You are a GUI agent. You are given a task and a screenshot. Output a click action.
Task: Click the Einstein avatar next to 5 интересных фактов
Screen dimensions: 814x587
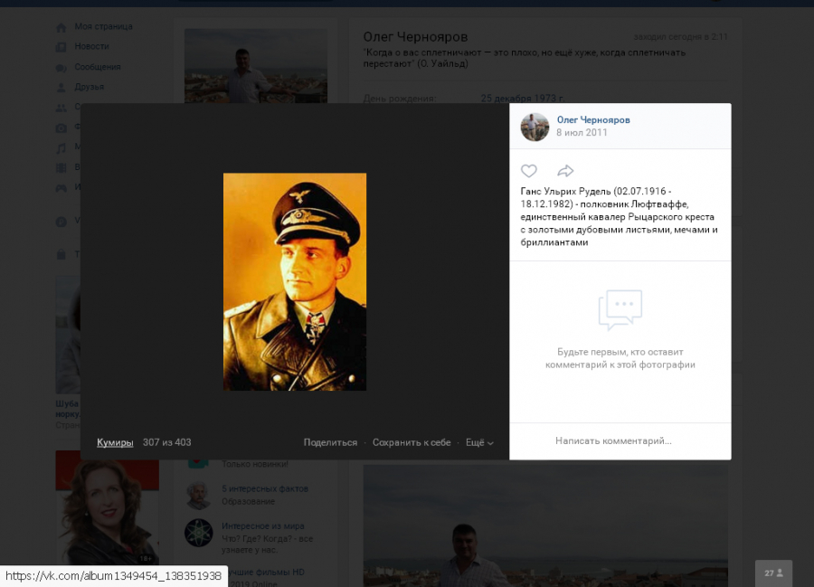198,495
